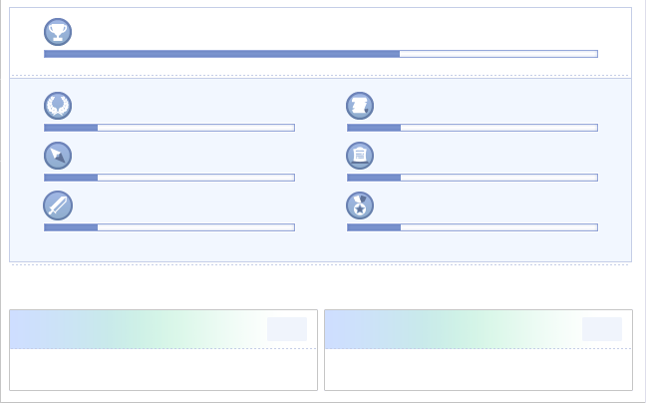Click the progress bar beneath the sword icon
The width and height of the screenshot is (646, 403).
tap(169, 227)
